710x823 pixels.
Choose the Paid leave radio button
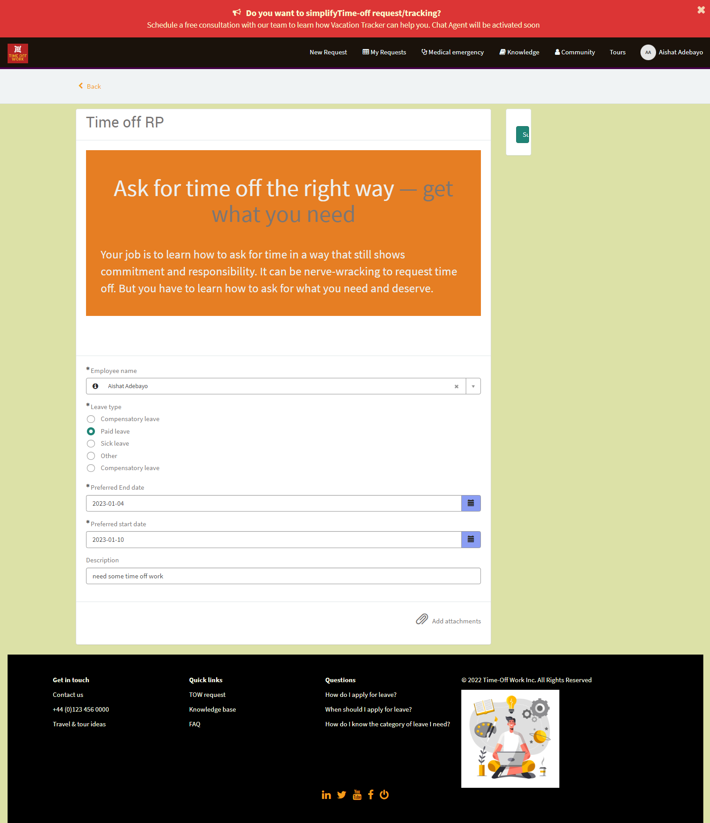click(91, 431)
